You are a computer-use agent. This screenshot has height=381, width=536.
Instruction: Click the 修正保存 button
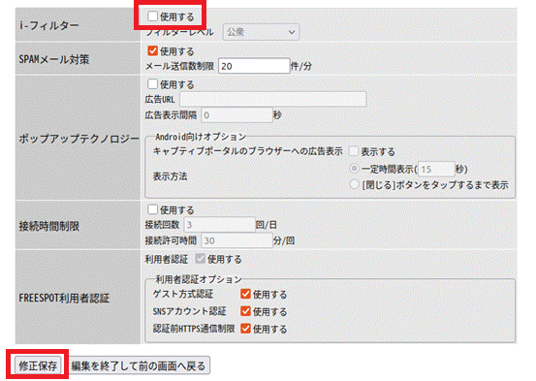(38, 365)
